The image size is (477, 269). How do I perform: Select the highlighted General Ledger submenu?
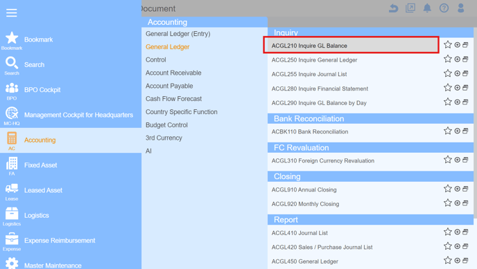(167, 47)
